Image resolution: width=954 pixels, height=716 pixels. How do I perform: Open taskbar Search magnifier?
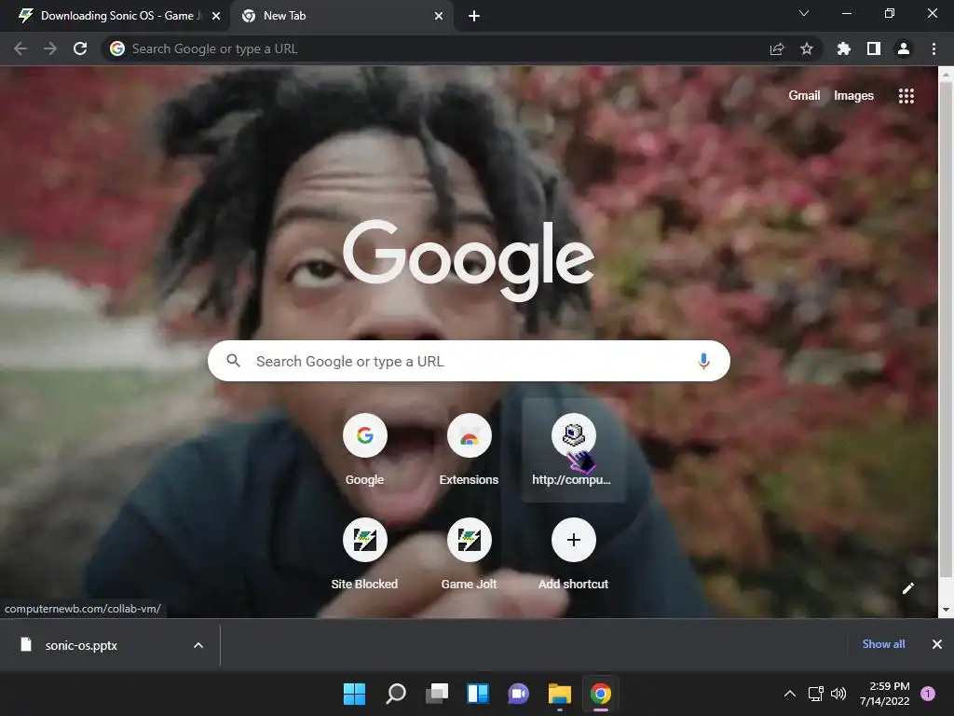395,694
